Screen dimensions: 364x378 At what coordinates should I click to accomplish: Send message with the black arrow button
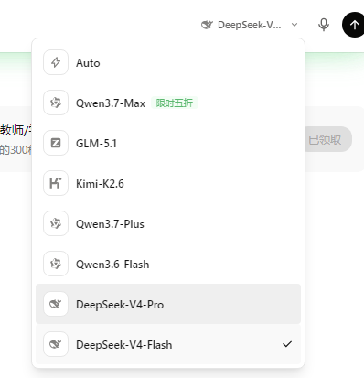click(353, 25)
